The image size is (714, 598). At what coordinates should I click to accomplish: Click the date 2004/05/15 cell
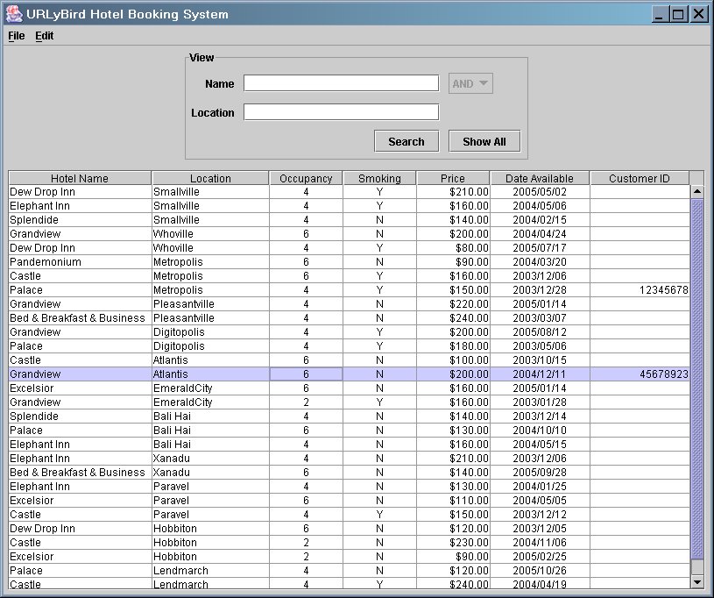[540, 445]
